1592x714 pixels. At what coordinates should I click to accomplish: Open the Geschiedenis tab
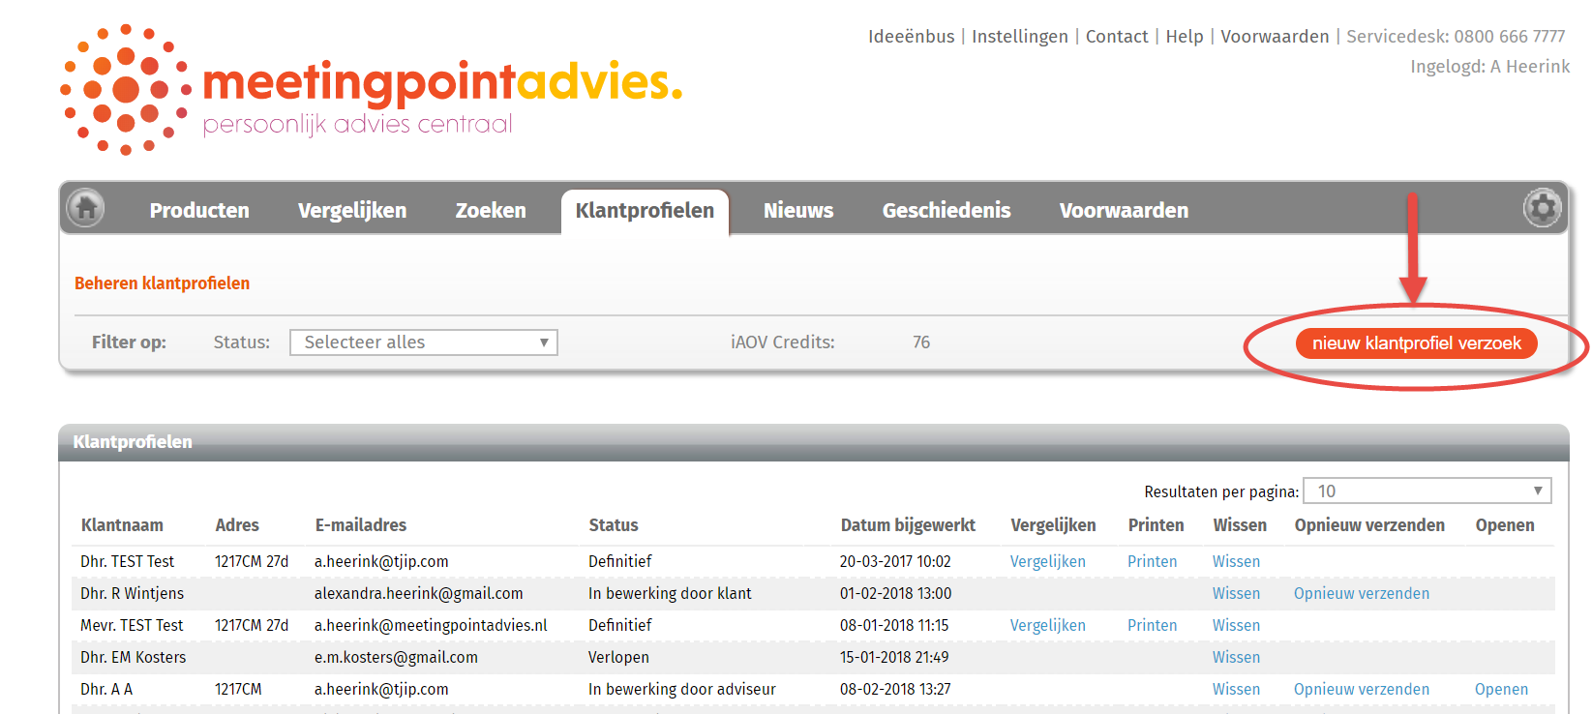pos(946,211)
